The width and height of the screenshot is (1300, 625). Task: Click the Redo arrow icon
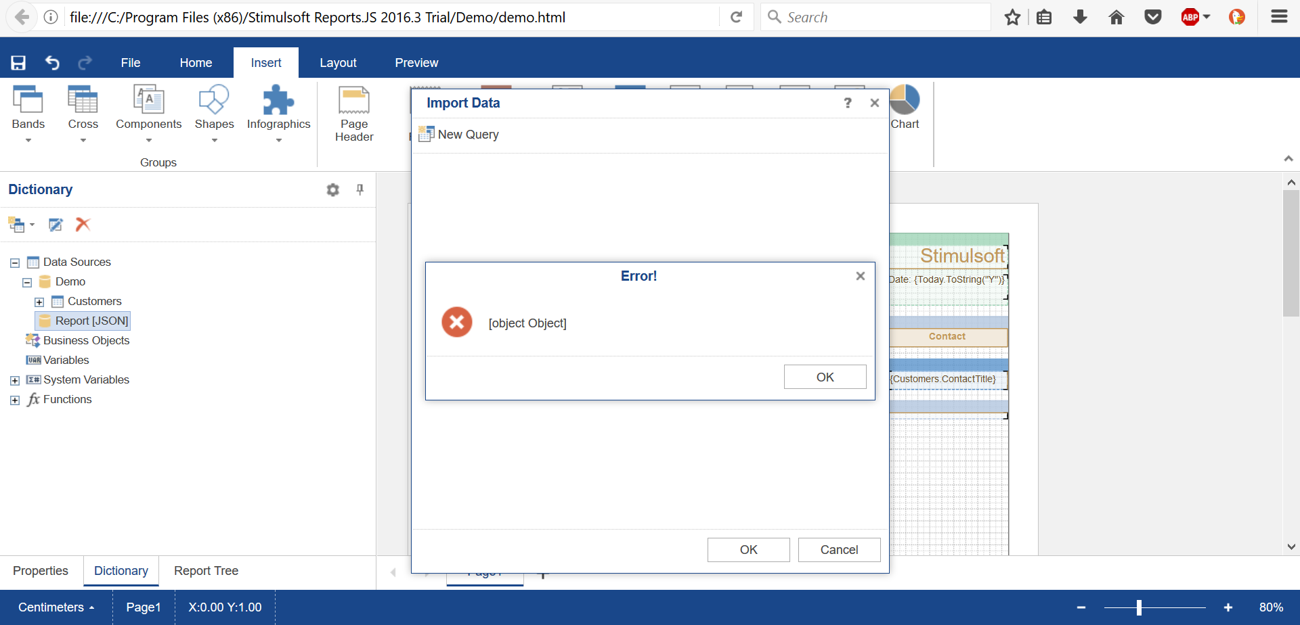tap(85, 63)
